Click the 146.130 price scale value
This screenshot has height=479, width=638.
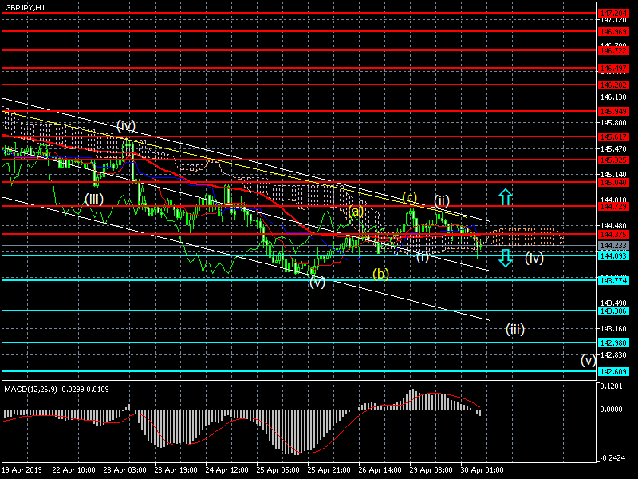coord(613,97)
